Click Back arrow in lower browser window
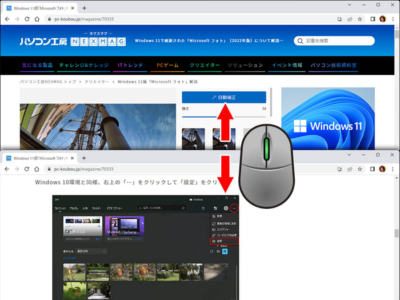 (x=7, y=169)
